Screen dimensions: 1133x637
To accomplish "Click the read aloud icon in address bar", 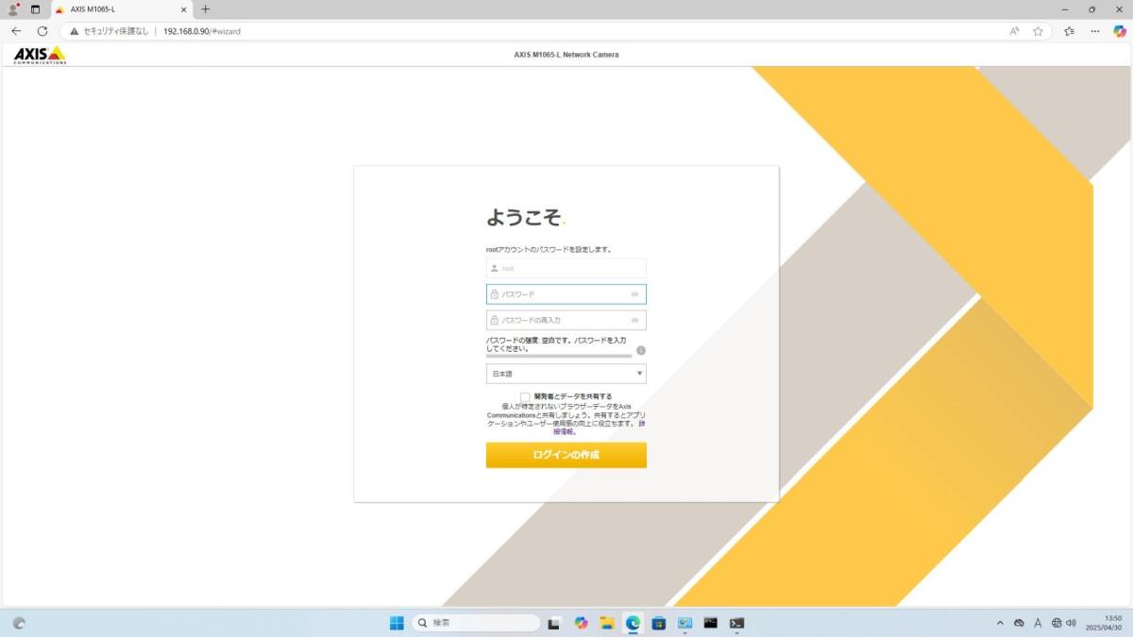I will tap(1014, 31).
